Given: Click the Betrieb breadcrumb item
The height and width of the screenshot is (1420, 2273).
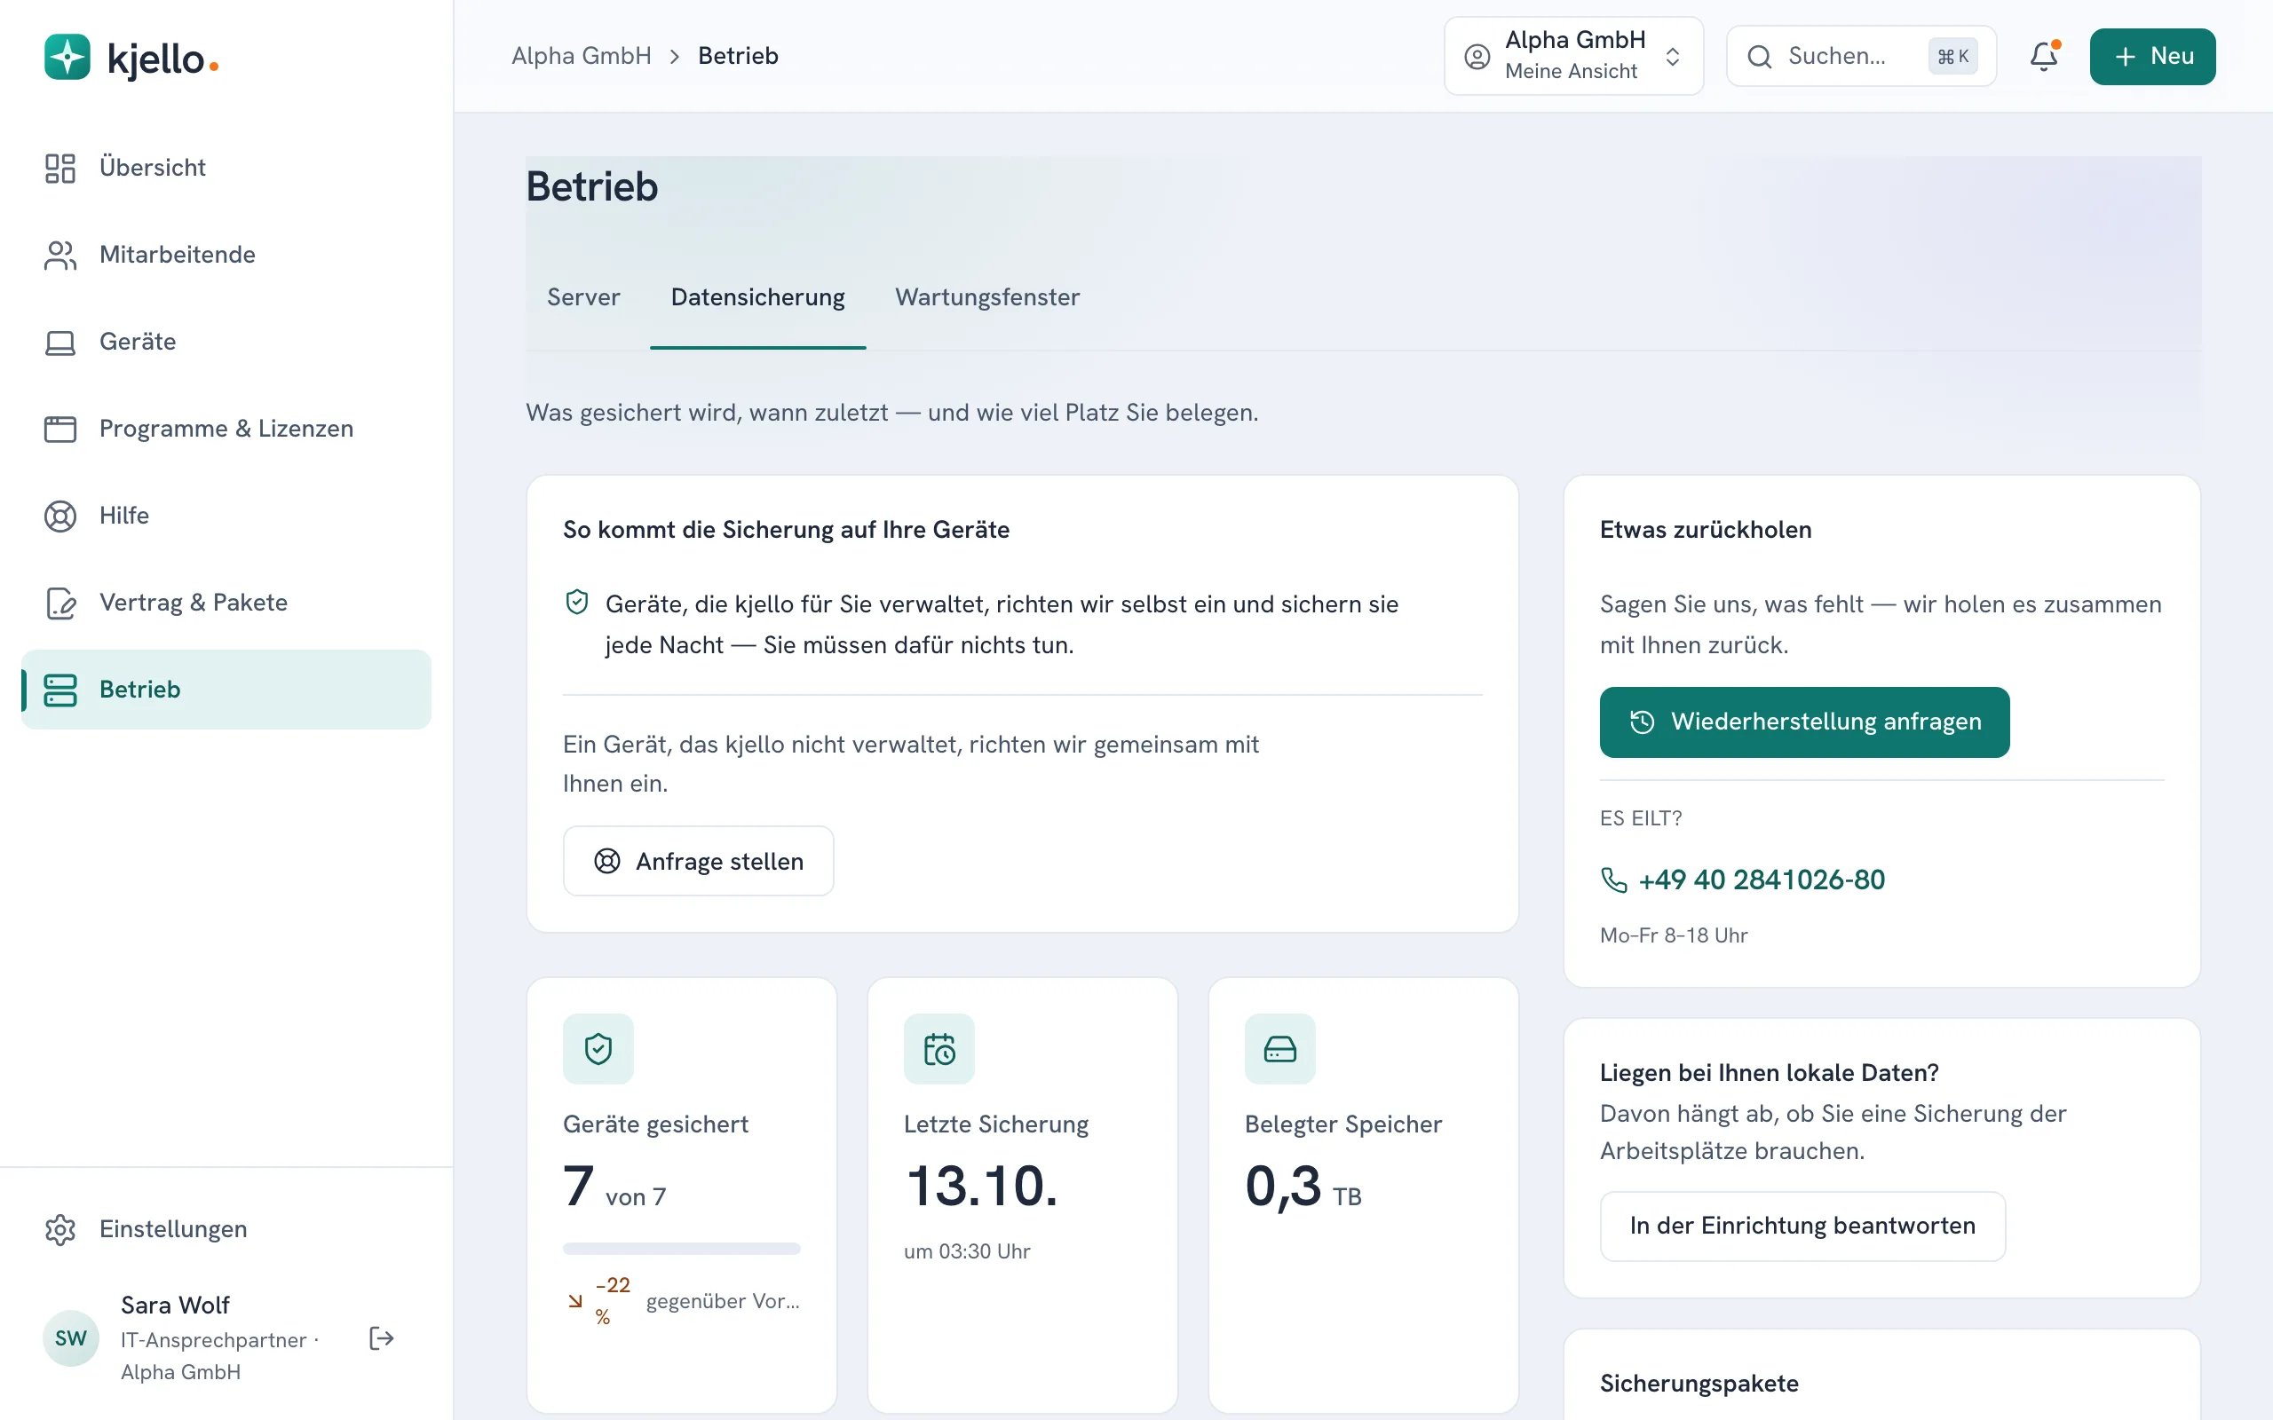Looking at the screenshot, I should (738, 56).
